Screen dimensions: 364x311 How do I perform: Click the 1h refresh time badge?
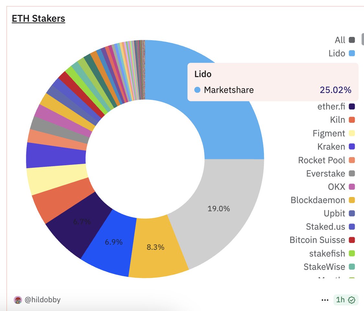(346, 300)
